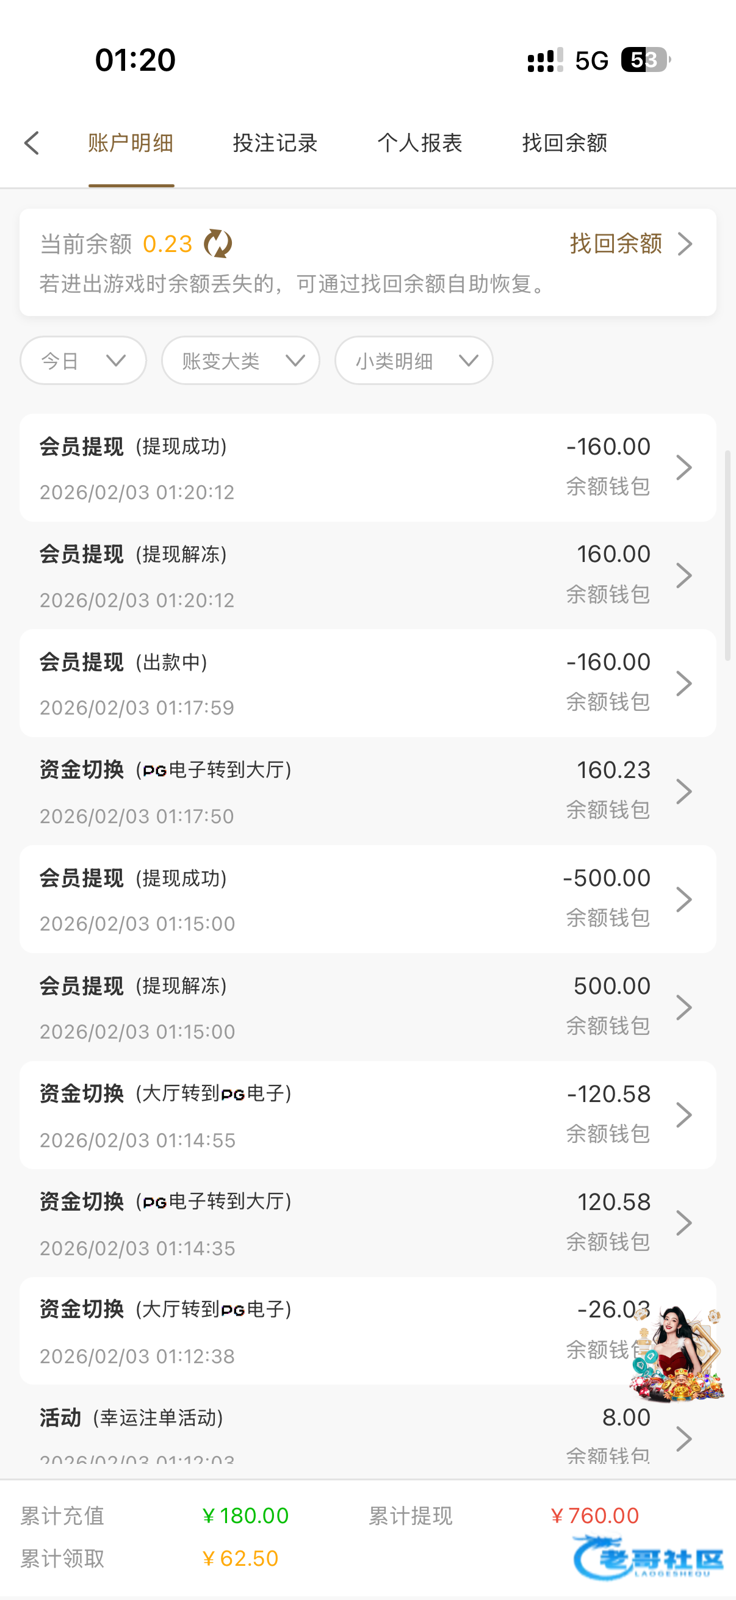Open the -500.00 withdrawal detail arrow
The width and height of the screenshot is (736, 1600).
(684, 899)
